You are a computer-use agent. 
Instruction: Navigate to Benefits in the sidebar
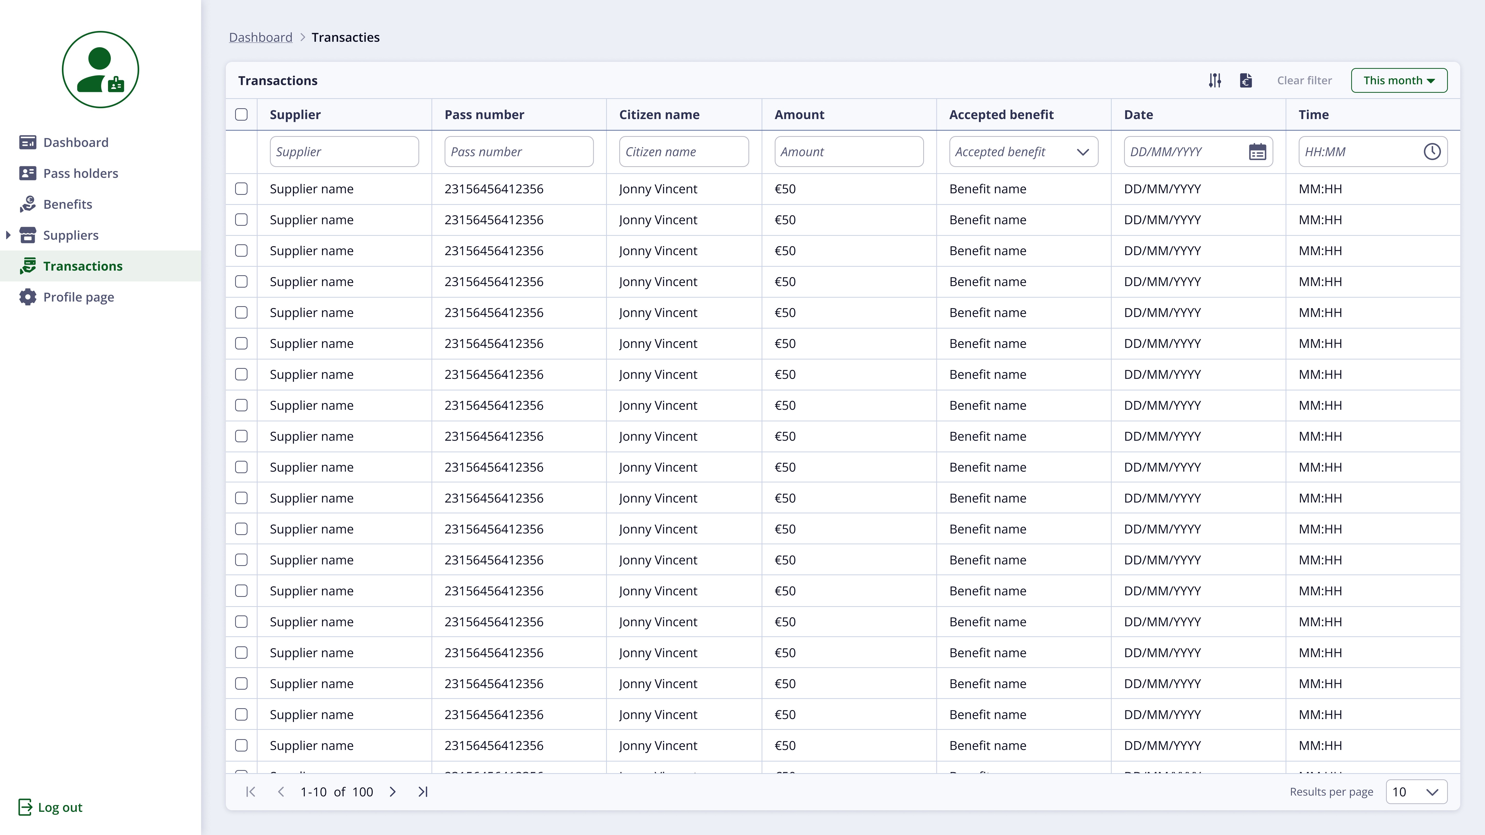68,204
